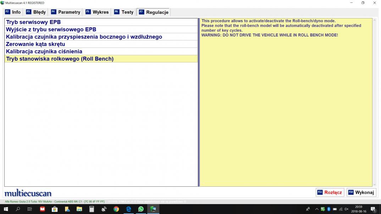This screenshot has height=214, width=381.
Task: Switch to the Wykres tab
Action: [97, 12]
